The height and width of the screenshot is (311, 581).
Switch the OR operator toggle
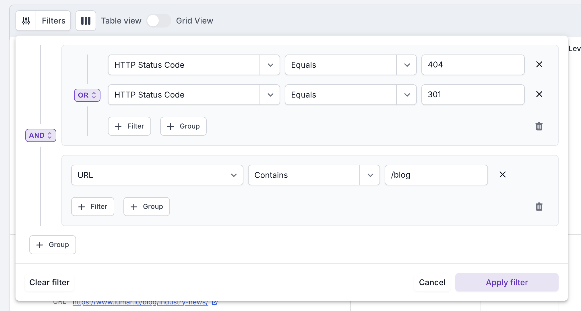point(87,95)
